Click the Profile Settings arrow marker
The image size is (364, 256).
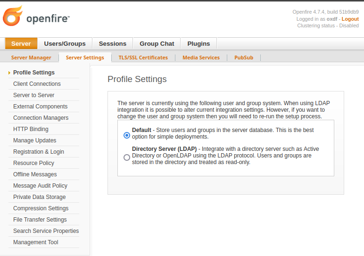9,73
